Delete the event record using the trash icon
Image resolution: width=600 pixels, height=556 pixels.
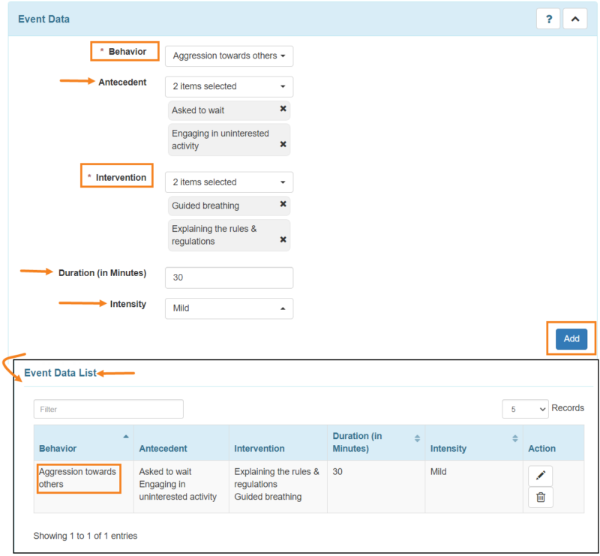pyautogui.click(x=540, y=497)
